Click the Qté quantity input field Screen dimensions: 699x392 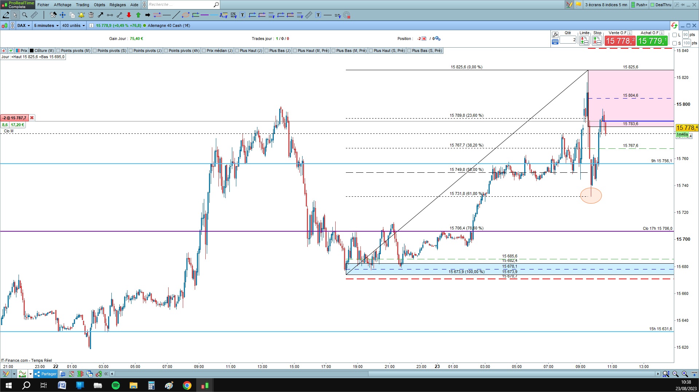point(568,40)
